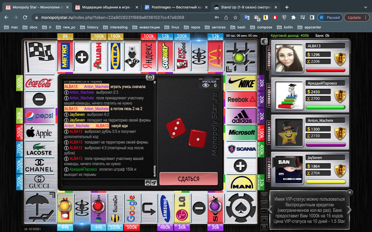The width and height of the screenshot is (372, 232).
Task: Open the info icon above the chat log
Action: [x=150, y=77]
